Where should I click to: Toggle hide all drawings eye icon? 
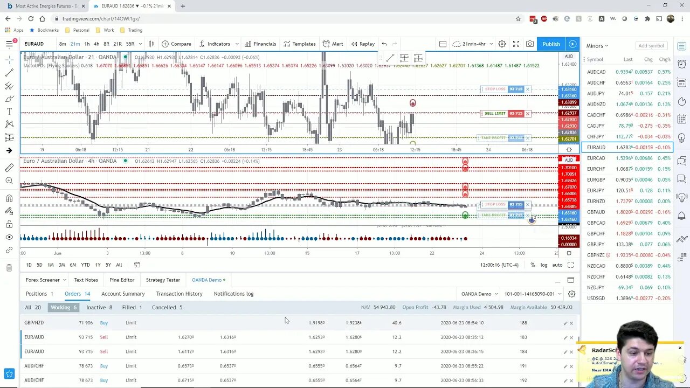9,237
